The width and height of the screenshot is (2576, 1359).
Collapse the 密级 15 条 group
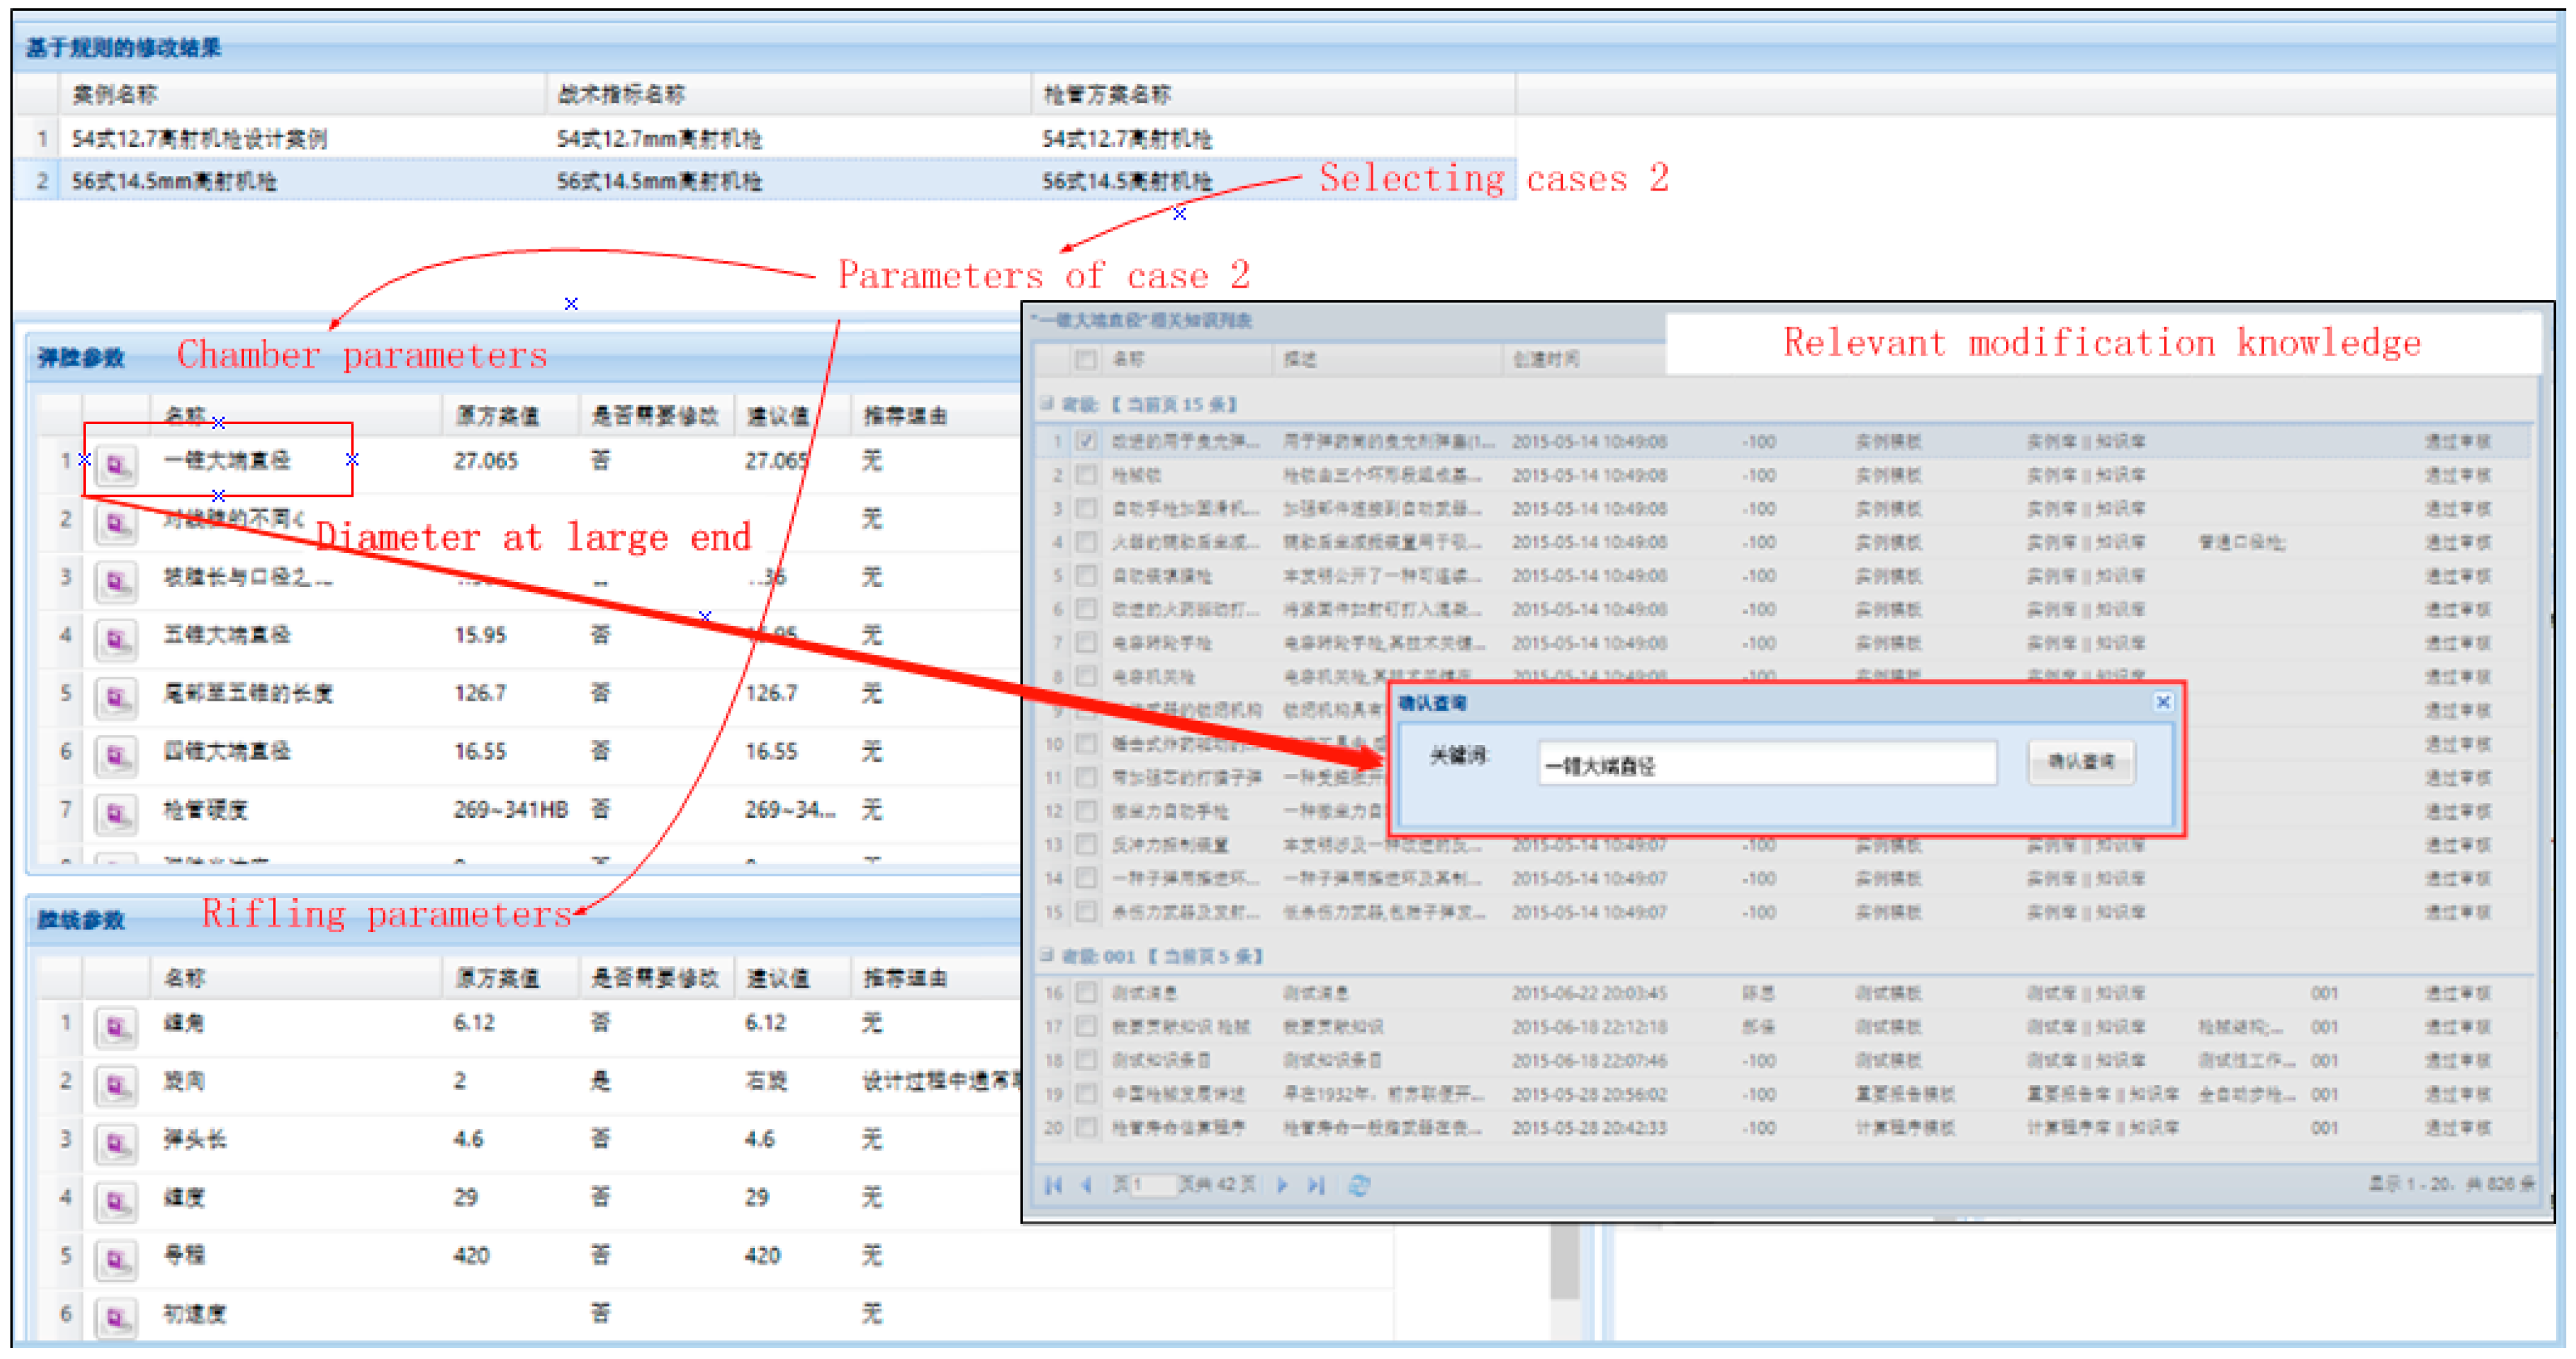pos(1047,404)
